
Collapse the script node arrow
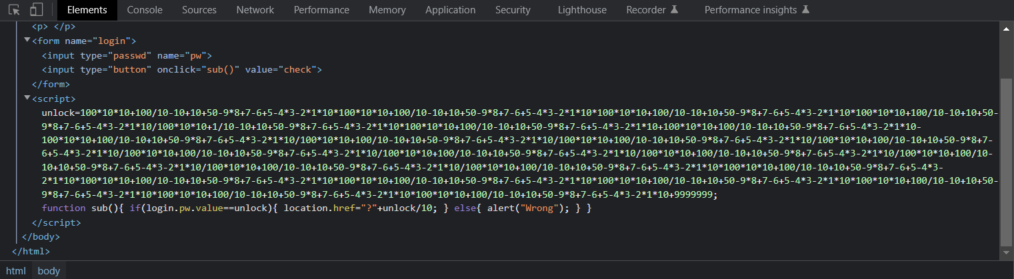pos(27,99)
